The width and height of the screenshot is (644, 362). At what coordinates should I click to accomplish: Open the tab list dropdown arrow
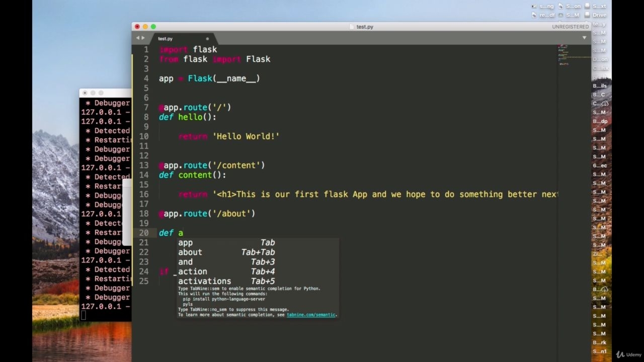coord(584,38)
